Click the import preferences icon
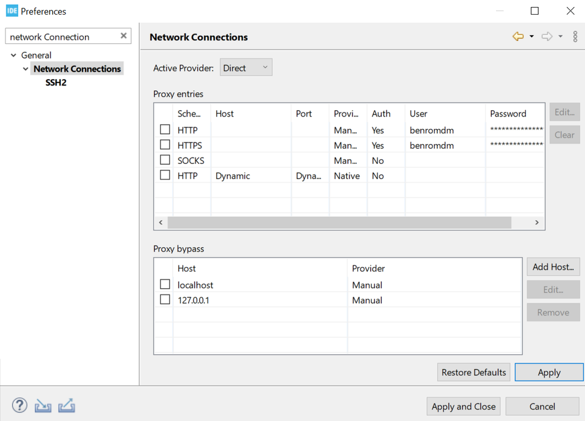Screen dimensions: 585x421 43,405
